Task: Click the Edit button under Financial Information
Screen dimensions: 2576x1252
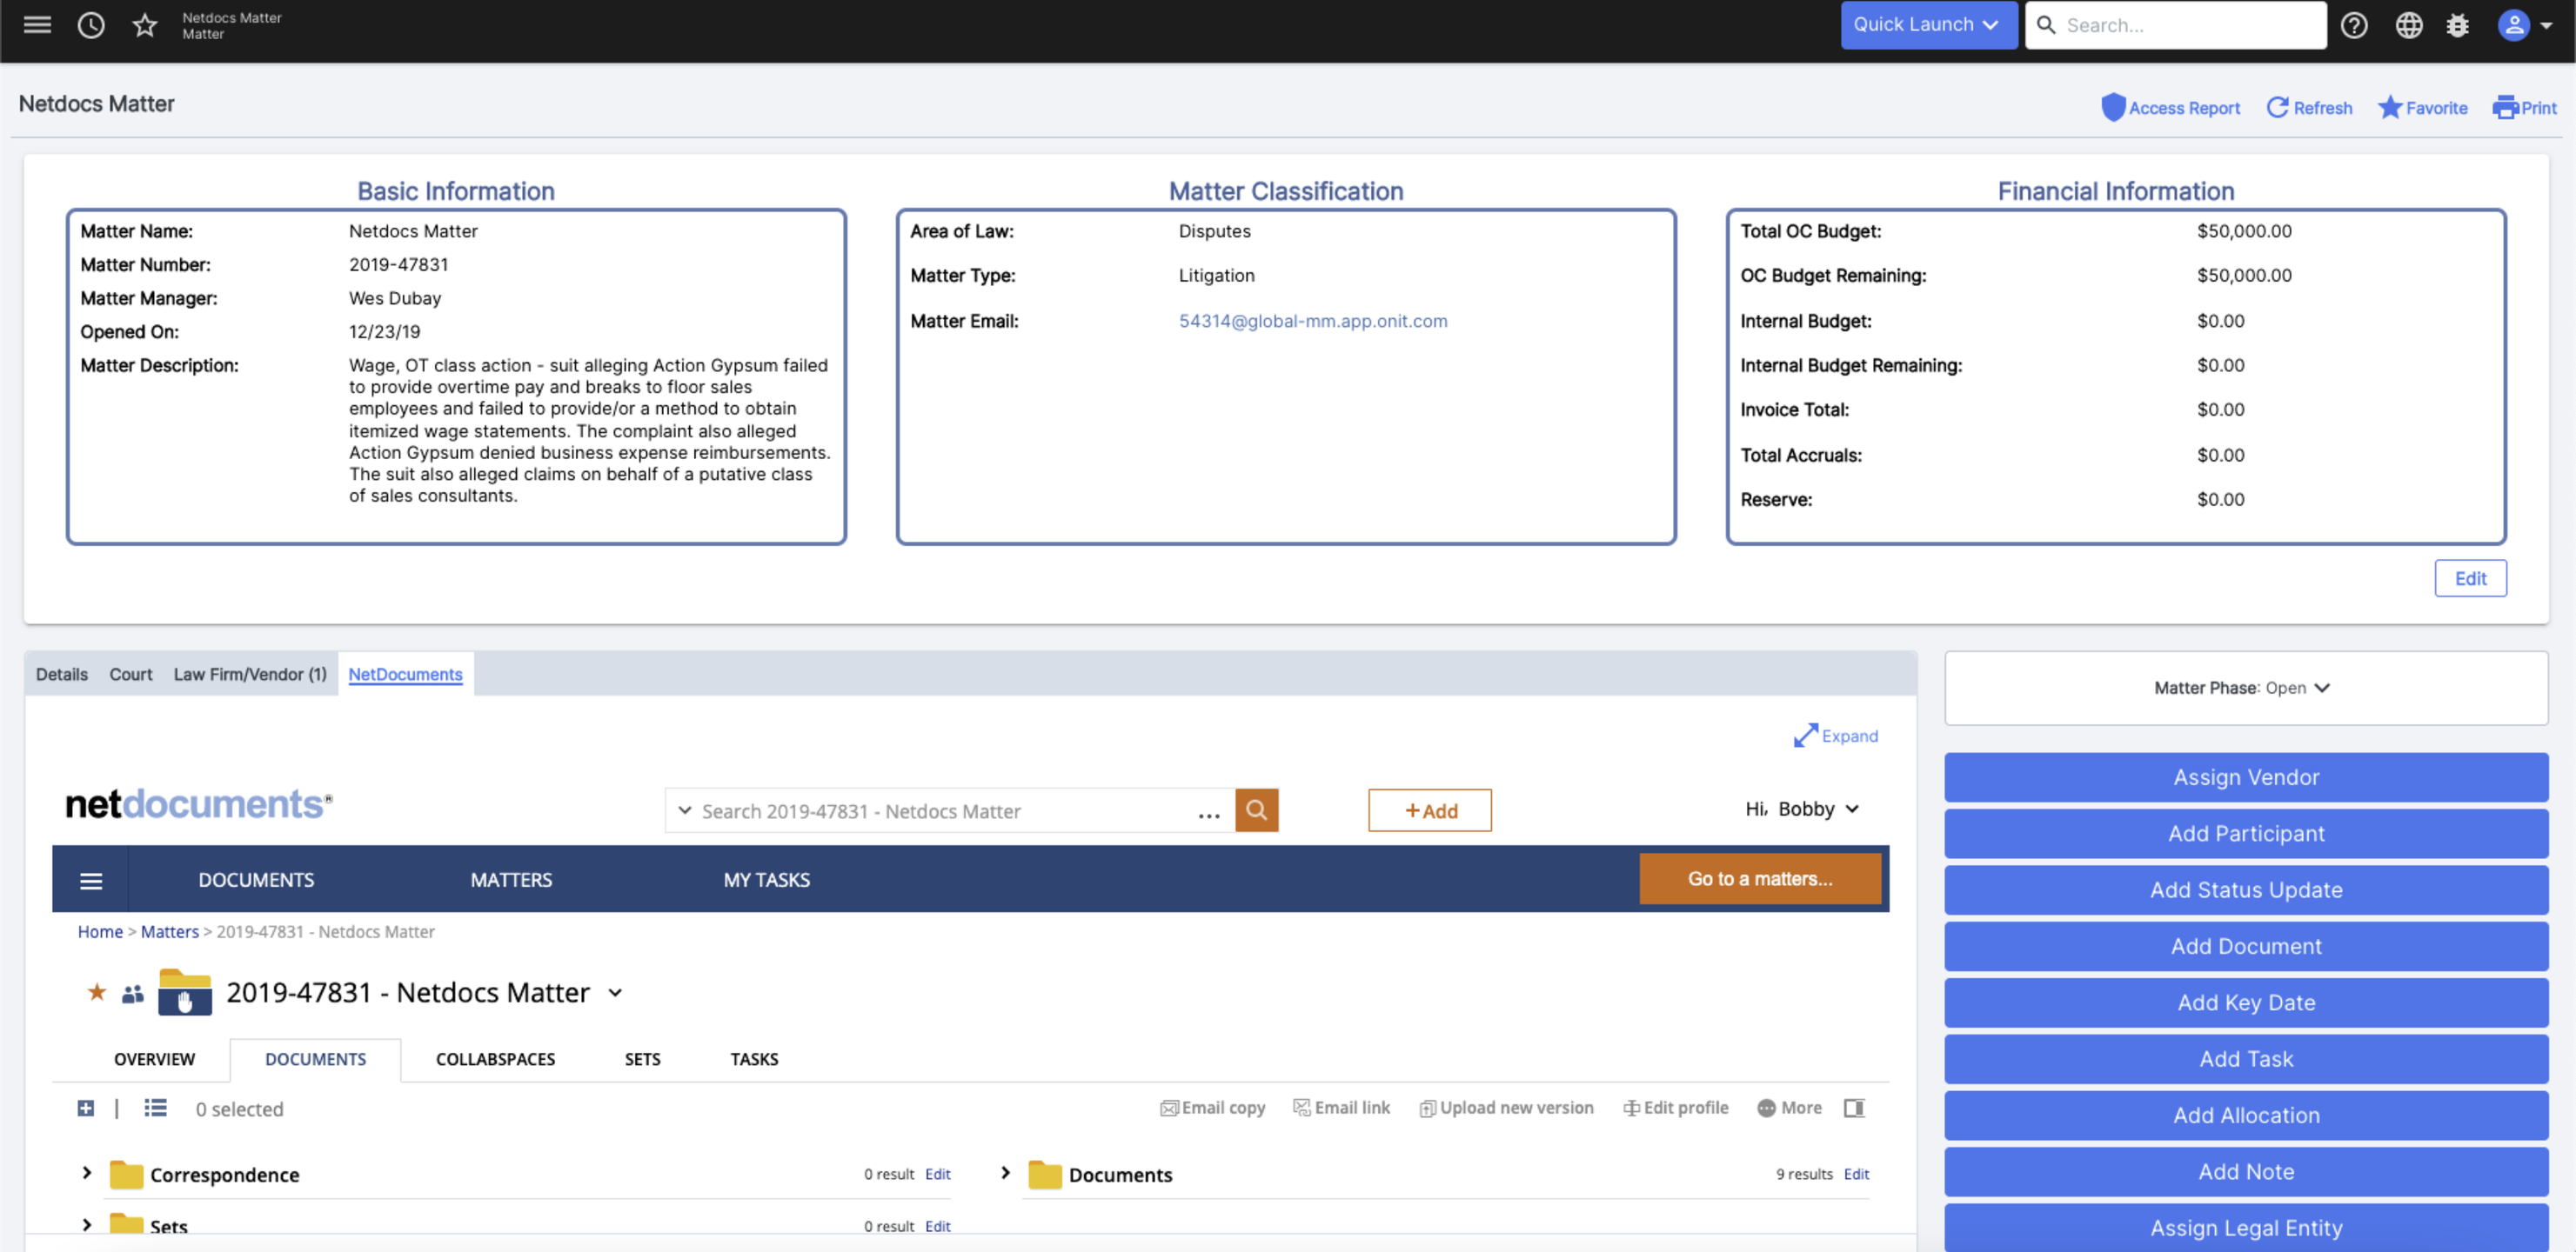Action: [2469, 578]
